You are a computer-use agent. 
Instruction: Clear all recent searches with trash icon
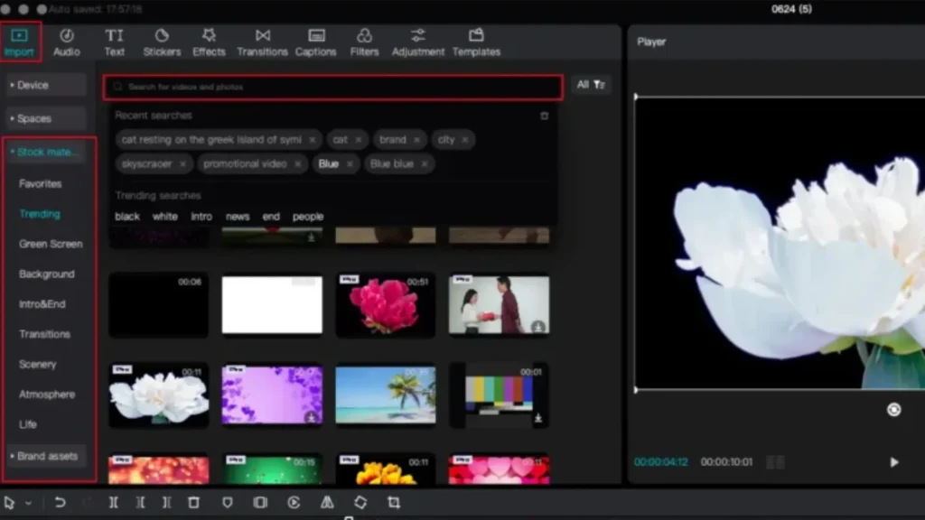(x=544, y=116)
